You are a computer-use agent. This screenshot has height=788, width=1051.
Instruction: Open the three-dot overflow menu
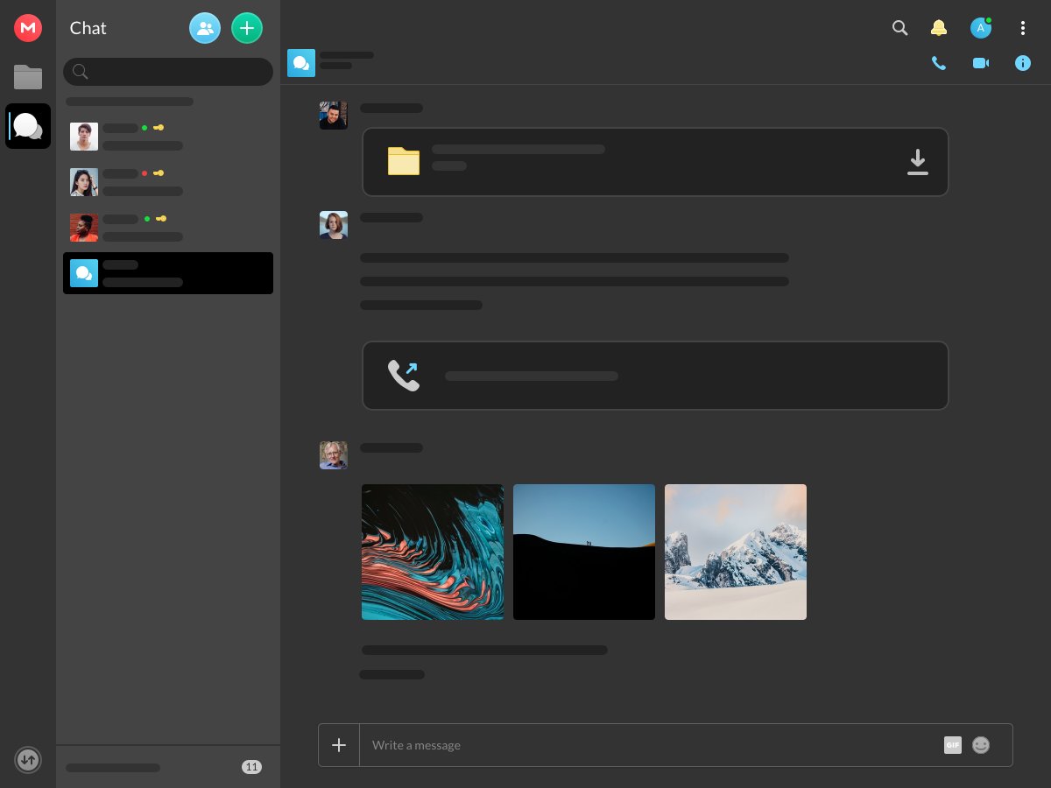pyautogui.click(x=1023, y=28)
